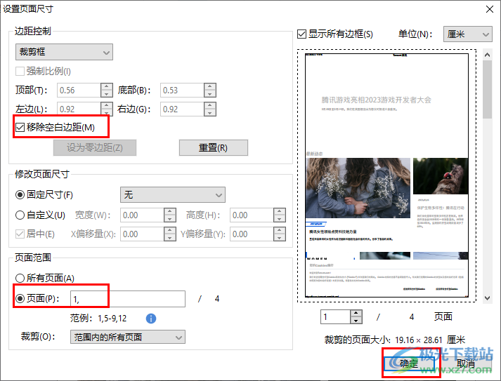Open the 单位 units dropdown 厘米

(x=467, y=34)
